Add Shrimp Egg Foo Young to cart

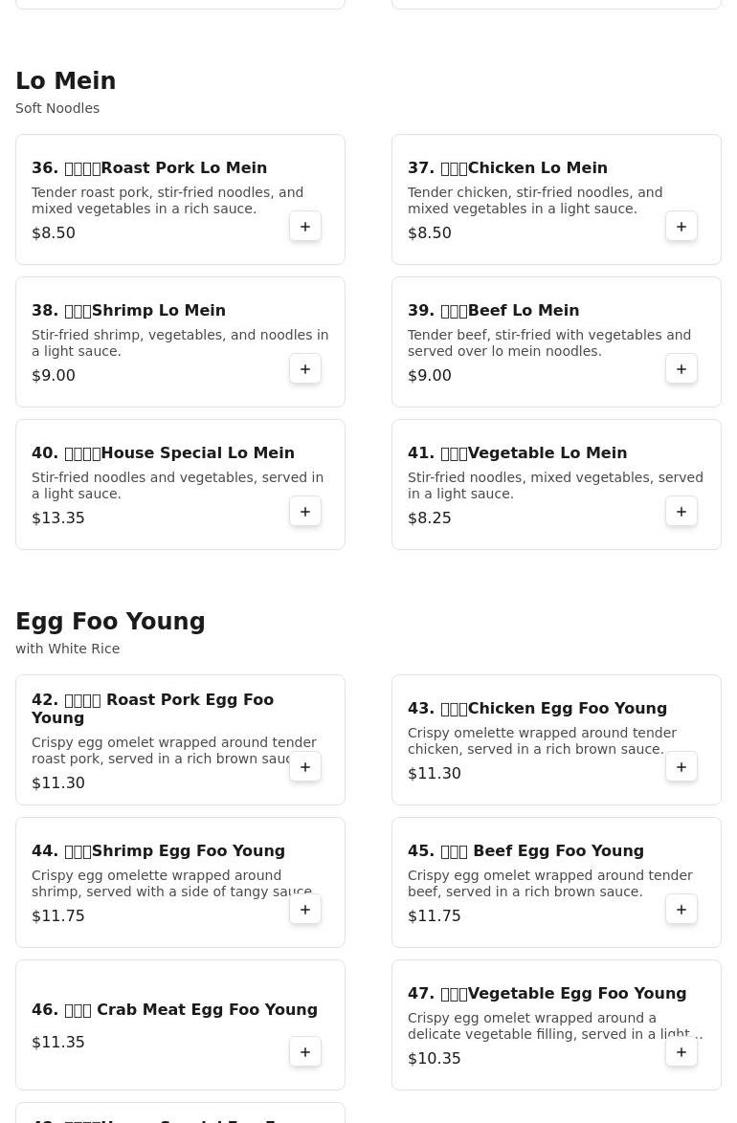tap(304, 909)
